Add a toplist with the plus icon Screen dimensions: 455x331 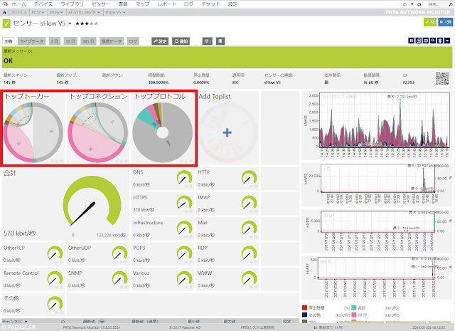[227, 132]
